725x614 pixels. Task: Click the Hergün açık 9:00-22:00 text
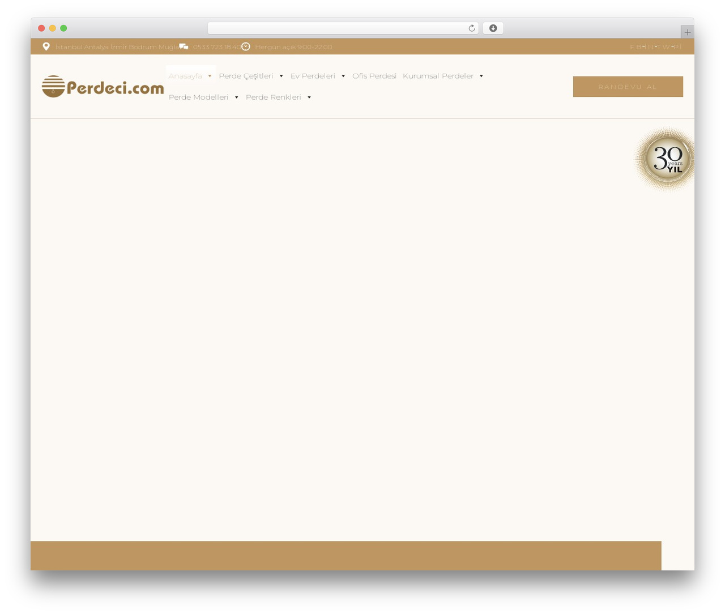[x=293, y=47]
